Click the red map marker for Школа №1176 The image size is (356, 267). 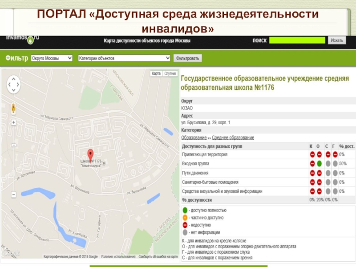tap(90, 155)
